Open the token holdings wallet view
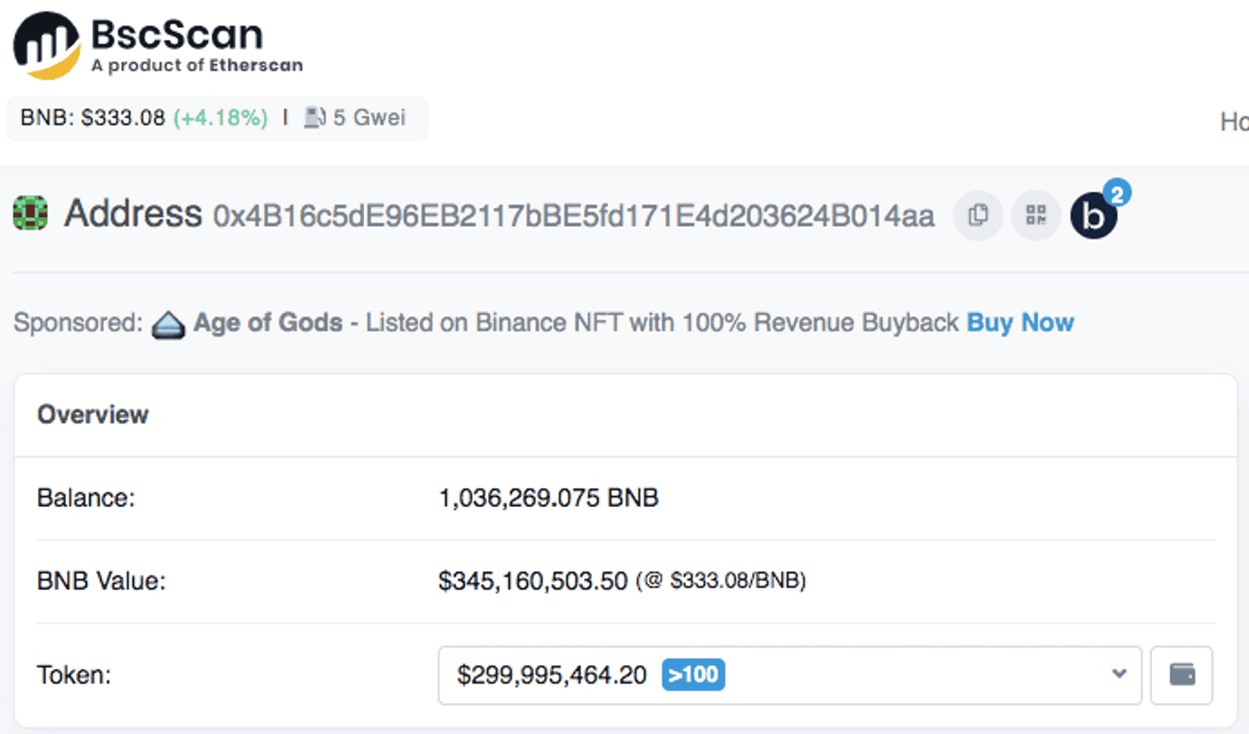 click(x=1182, y=675)
